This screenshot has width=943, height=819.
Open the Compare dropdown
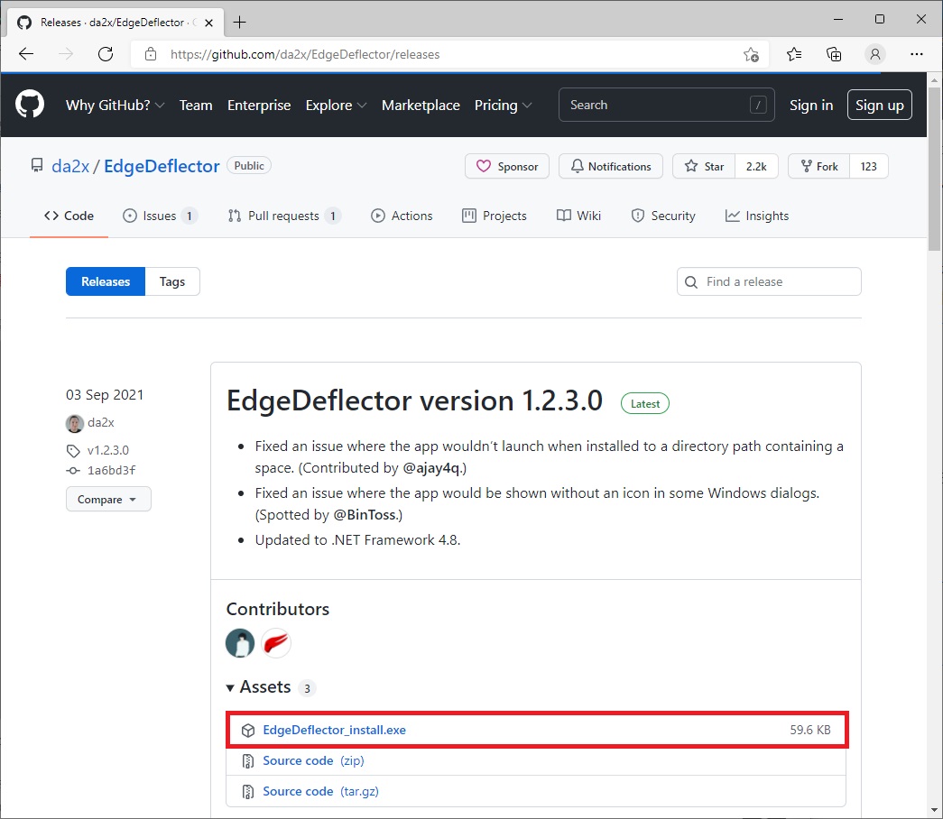(108, 499)
